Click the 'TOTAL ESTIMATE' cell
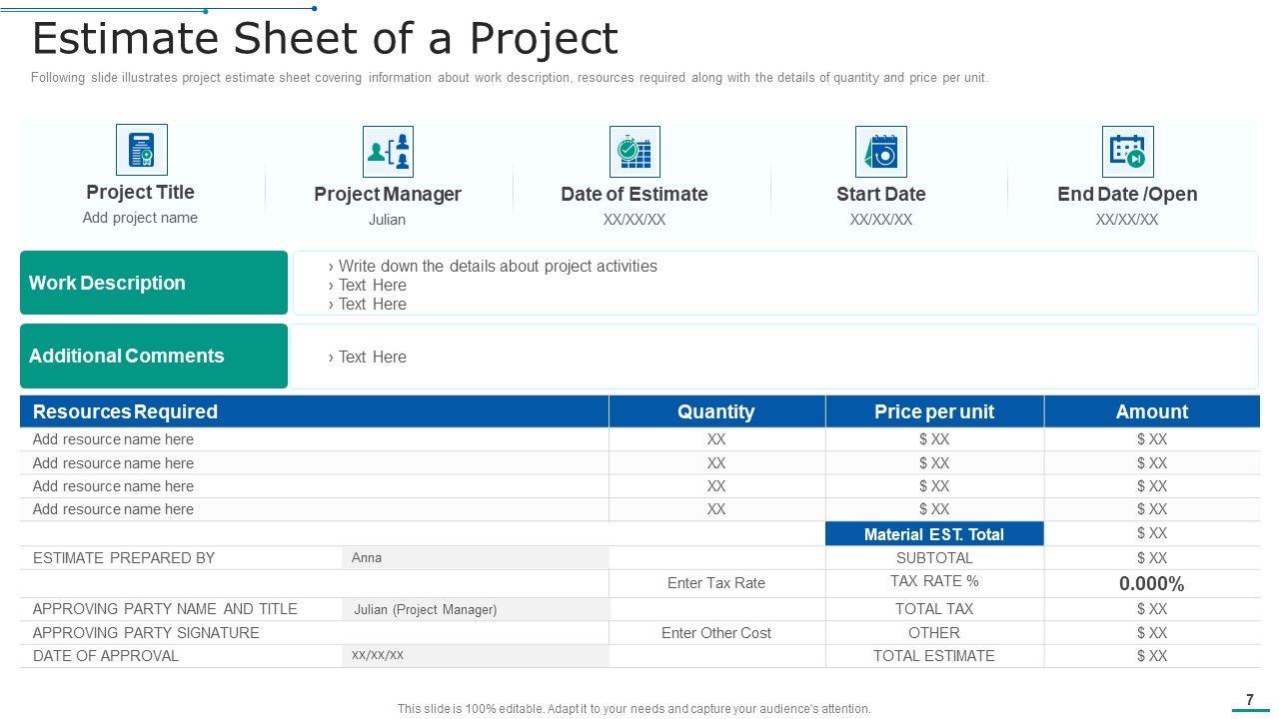Viewport: 1279px width, 719px height. [x=934, y=656]
